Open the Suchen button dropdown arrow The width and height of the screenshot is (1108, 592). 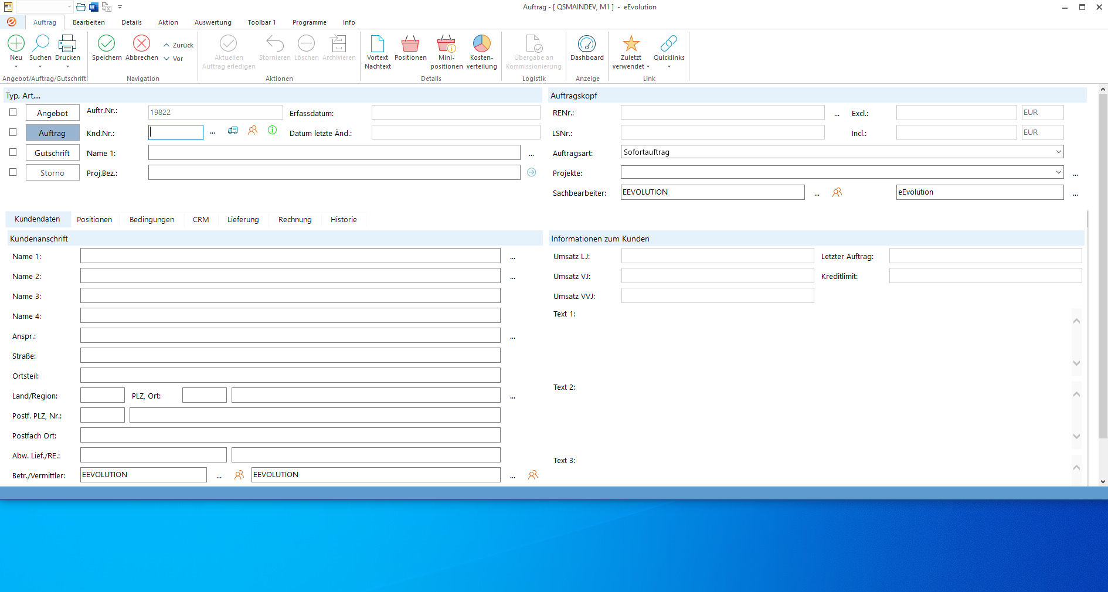tap(40, 67)
